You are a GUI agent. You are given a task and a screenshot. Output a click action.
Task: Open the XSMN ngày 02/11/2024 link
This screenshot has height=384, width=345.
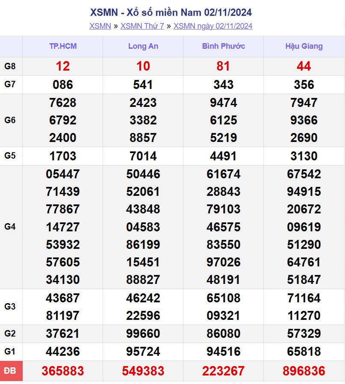pos(213,26)
